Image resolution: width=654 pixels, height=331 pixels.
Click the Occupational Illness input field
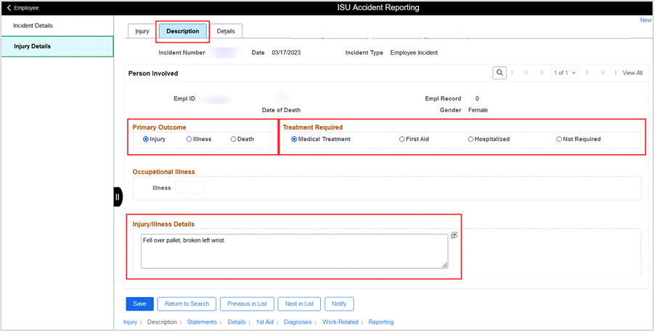pyautogui.click(x=189, y=188)
